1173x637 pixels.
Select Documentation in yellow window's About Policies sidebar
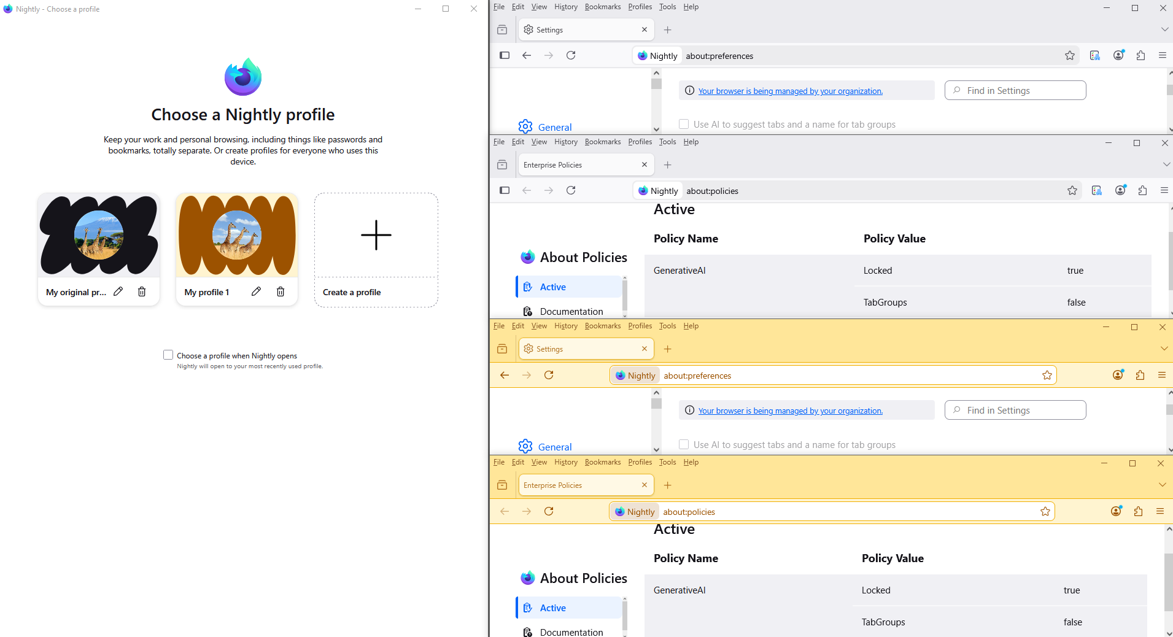point(571,631)
